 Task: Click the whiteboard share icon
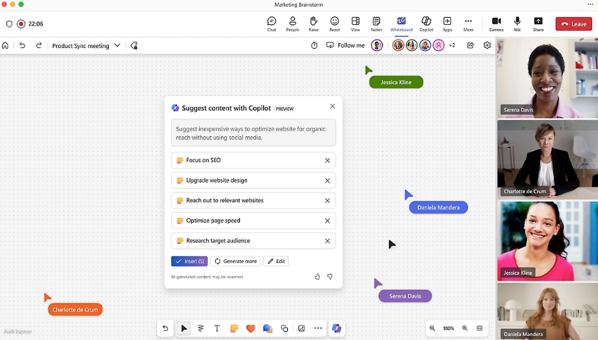coord(470,45)
